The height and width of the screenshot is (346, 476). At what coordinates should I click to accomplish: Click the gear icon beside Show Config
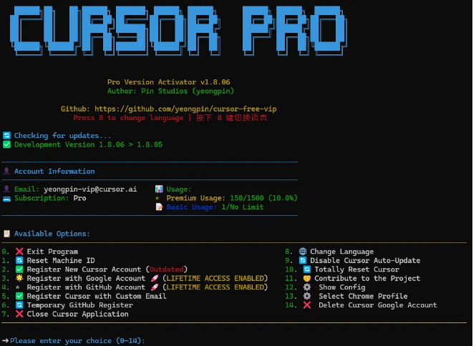click(x=306, y=287)
